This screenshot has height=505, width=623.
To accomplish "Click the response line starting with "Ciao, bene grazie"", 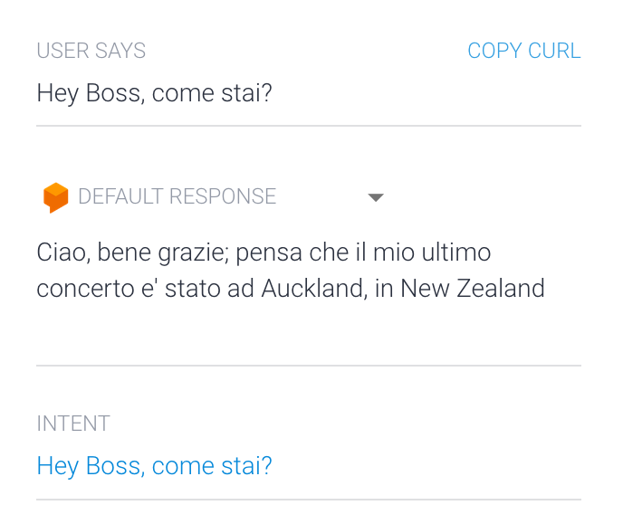I will point(264,252).
